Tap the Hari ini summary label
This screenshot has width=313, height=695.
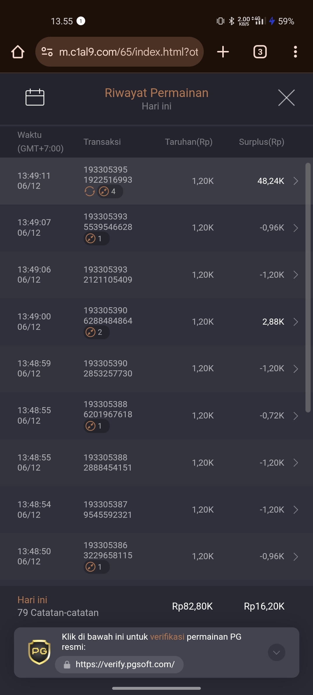(x=32, y=600)
